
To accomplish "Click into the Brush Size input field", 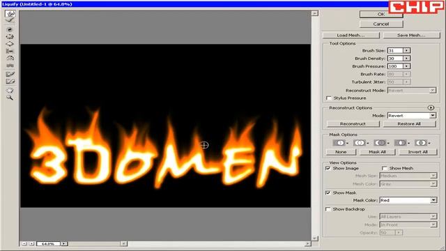I will (x=395, y=51).
